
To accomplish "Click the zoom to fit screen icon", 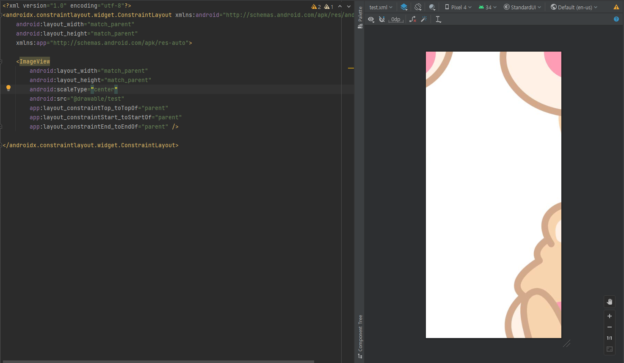I will point(610,349).
